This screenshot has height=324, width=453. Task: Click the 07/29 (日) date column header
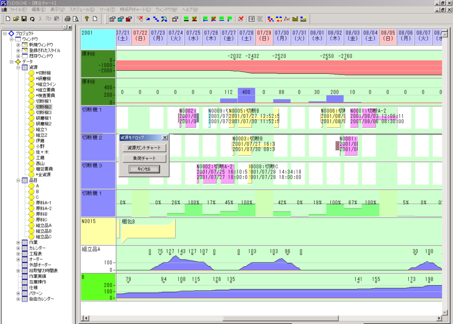click(x=264, y=36)
